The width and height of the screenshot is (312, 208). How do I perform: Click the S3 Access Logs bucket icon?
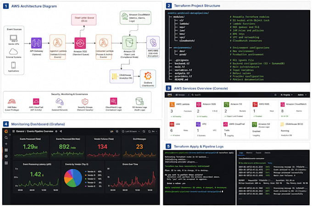[139, 101]
